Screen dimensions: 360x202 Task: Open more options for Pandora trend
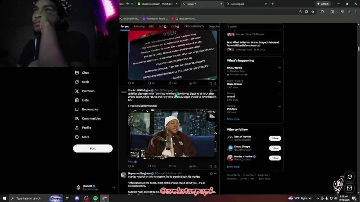pyautogui.click(x=279, y=107)
